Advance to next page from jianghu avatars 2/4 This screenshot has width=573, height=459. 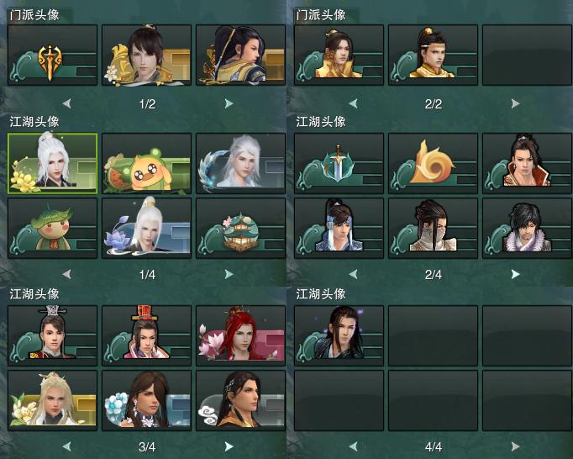coord(515,274)
